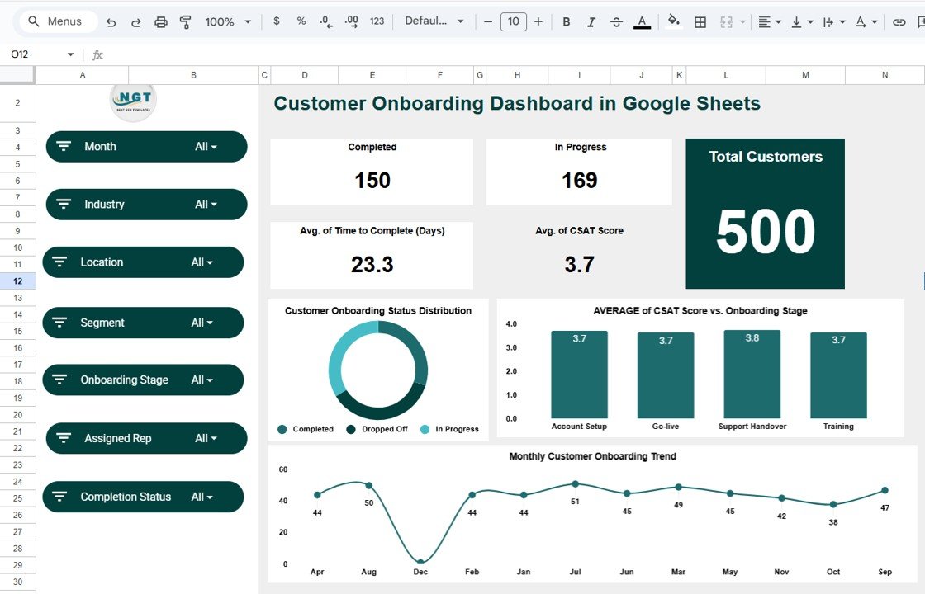
Task: Click the Print icon
Action: coord(160,21)
